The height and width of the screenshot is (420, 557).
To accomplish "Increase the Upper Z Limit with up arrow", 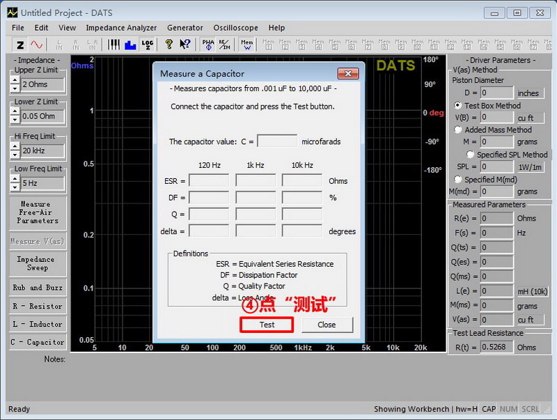I will point(15,80).
